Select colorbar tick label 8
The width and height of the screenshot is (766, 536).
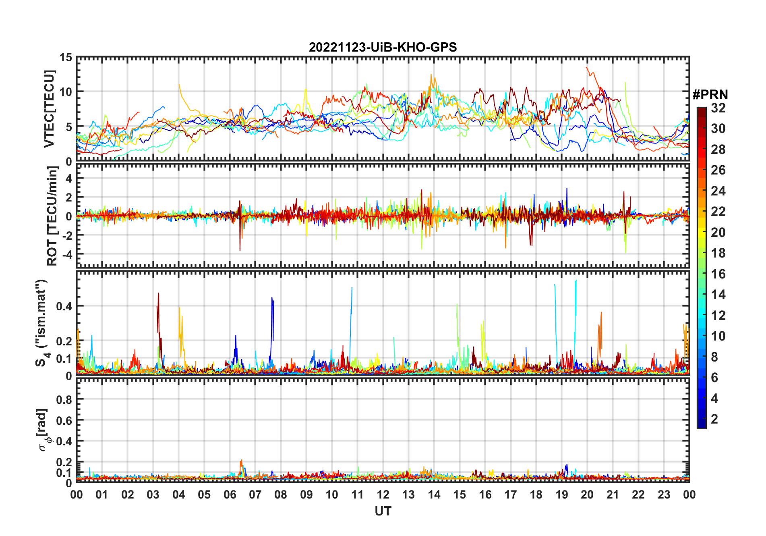click(714, 357)
